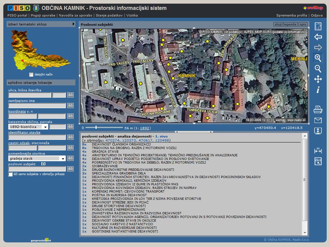Select the info identify tool
Viewport: 330px width, 247px height.
click(318, 90)
